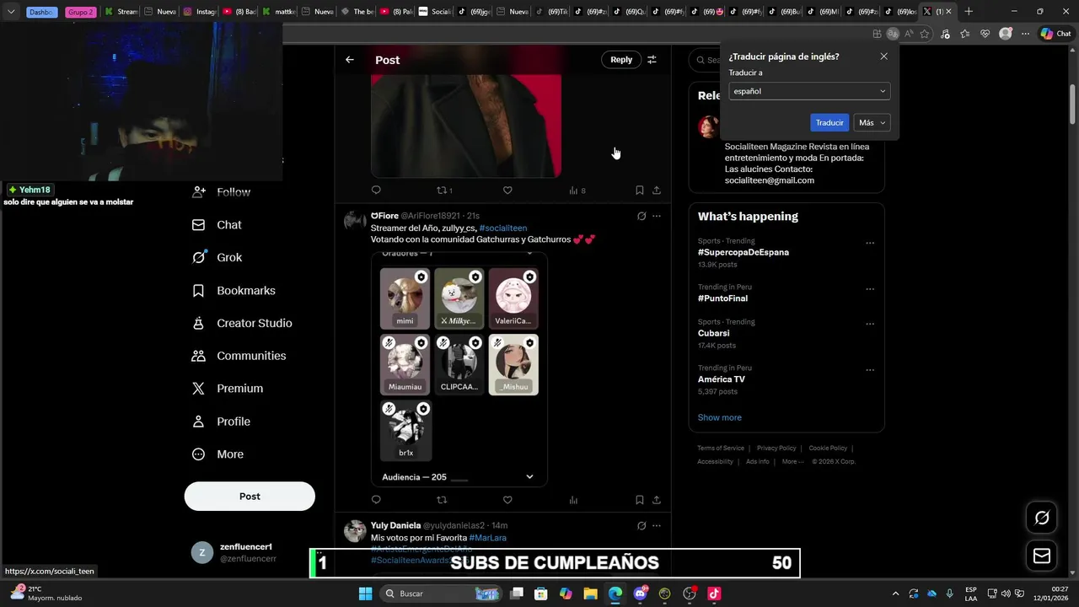Open more options on Yuly Daniela's post
The width and height of the screenshot is (1079, 607).
(657, 525)
